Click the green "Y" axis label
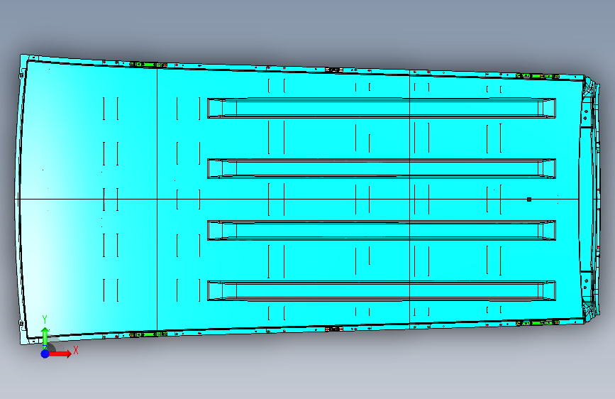Viewport: 615px width, 399px height. coord(45,319)
